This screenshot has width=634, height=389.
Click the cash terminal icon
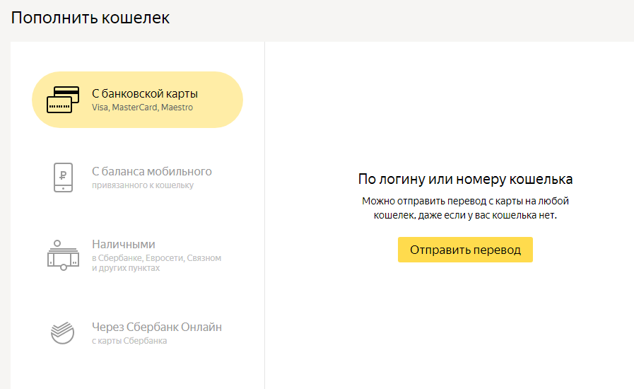pyautogui.click(x=63, y=255)
